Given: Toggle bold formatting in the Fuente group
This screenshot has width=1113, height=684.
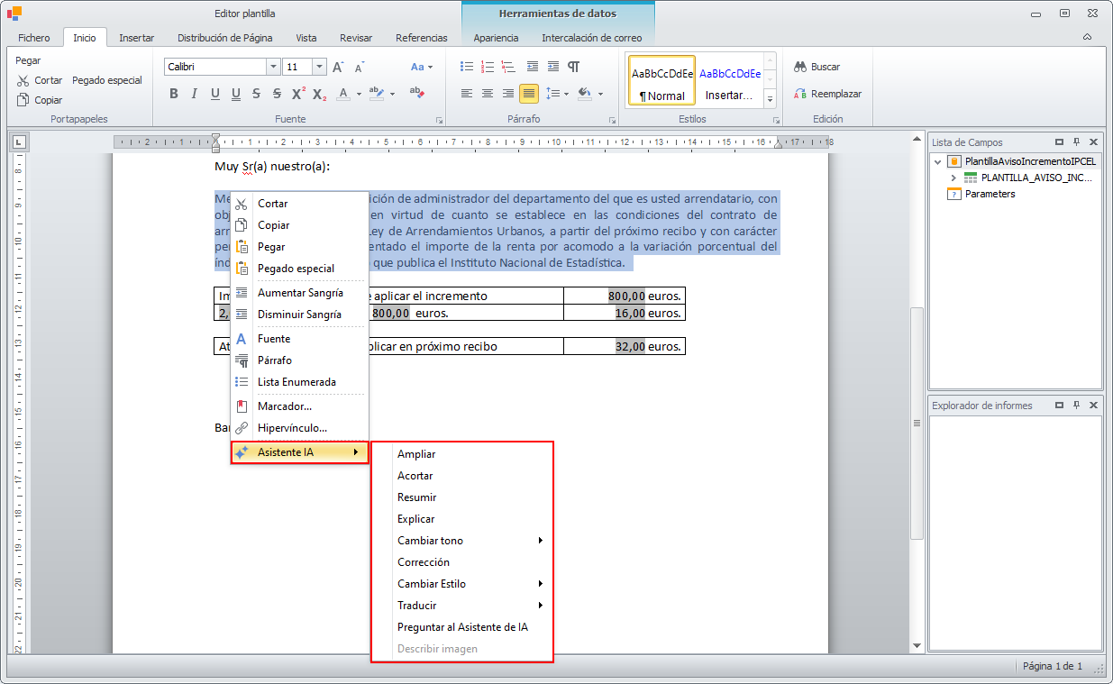Looking at the screenshot, I should point(174,94).
